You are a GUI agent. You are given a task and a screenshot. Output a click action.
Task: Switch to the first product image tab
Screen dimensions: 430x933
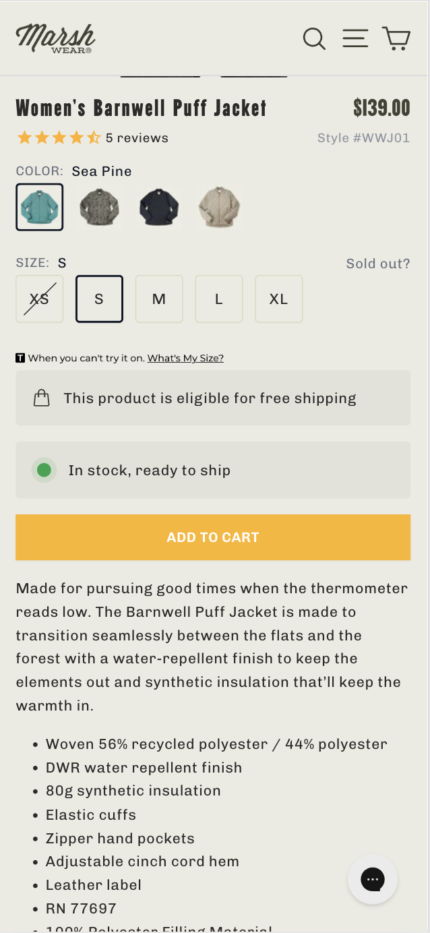tap(160, 74)
